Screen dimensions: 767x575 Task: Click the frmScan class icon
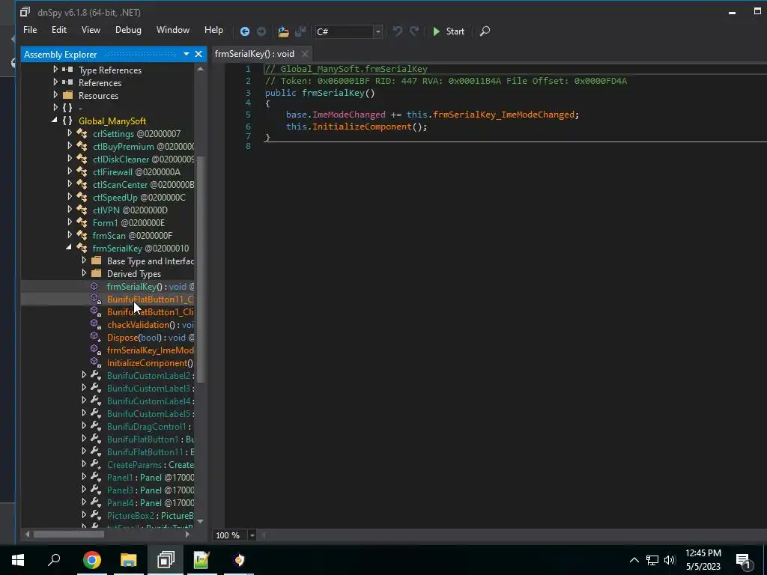click(82, 235)
